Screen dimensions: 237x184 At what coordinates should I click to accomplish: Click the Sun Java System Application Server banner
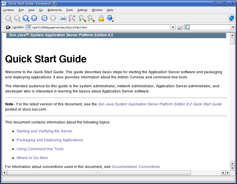pos(116,35)
